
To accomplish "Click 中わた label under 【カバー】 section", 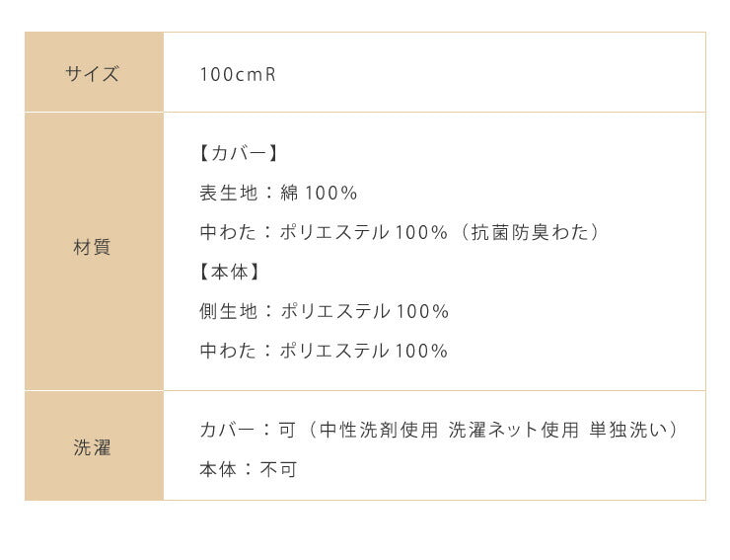I will 224,233.
